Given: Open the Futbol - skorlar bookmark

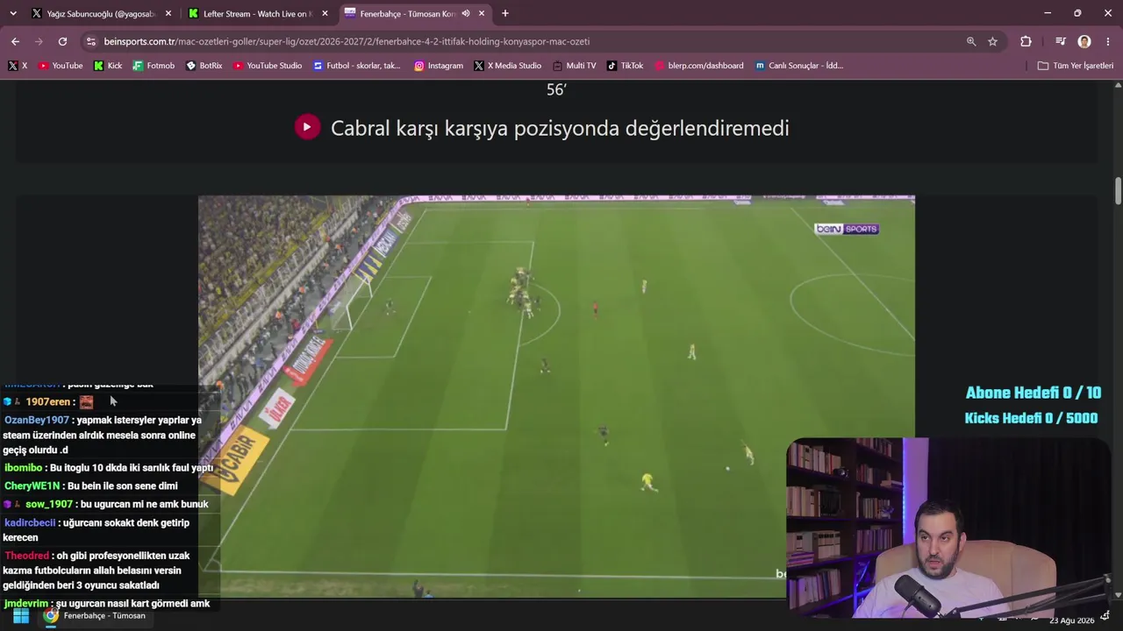Looking at the screenshot, I should (357, 66).
